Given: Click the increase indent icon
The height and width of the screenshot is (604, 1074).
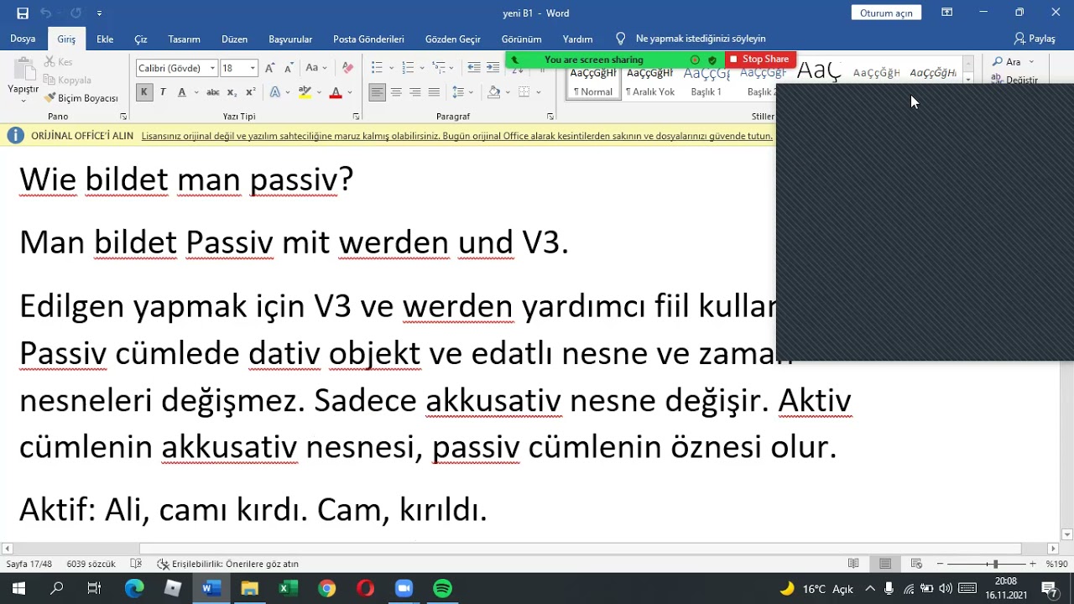Looking at the screenshot, I should tap(492, 68).
